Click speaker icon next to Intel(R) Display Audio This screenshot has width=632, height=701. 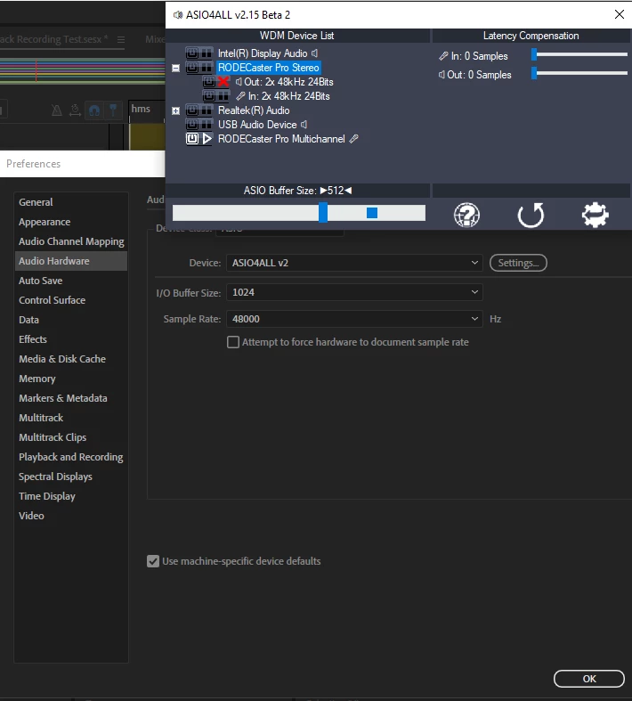point(315,53)
